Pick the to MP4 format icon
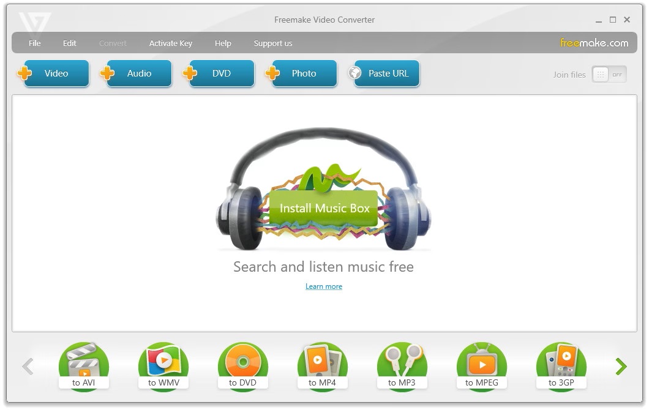The width and height of the screenshot is (649, 410). pyautogui.click(x=323, y=366)
